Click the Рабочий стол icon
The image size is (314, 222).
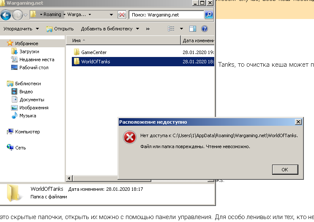pyautogui.click(x=14, y=68)
